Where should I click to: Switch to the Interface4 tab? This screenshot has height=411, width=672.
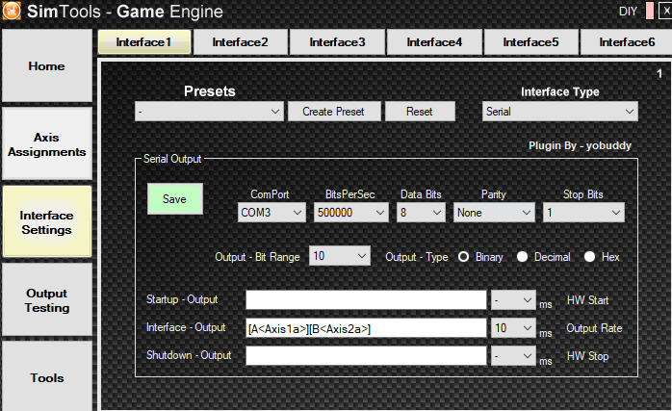coord(434,42)
